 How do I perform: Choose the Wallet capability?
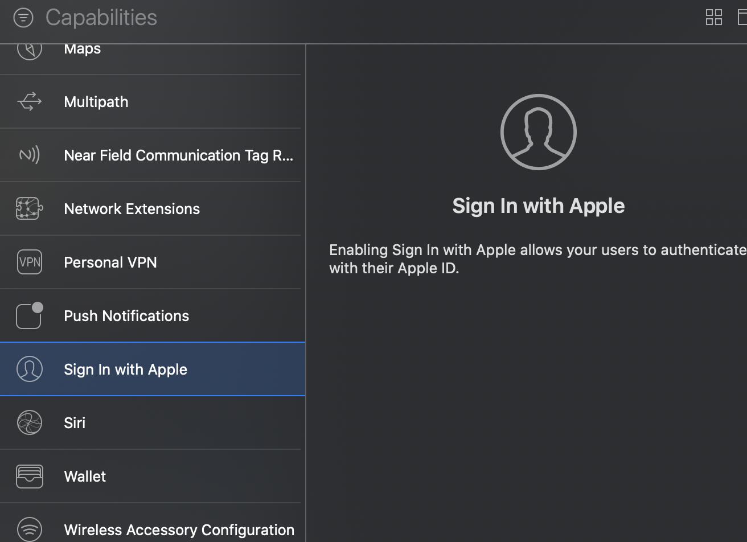pyautogui.click(x=85, y=477)
